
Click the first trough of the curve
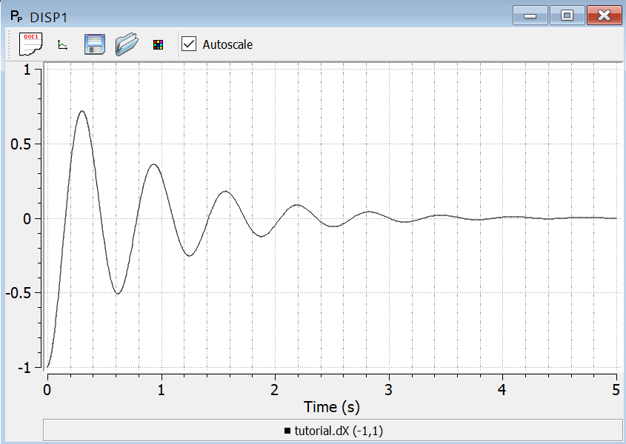pyautogui.click(x=118, y=294)
